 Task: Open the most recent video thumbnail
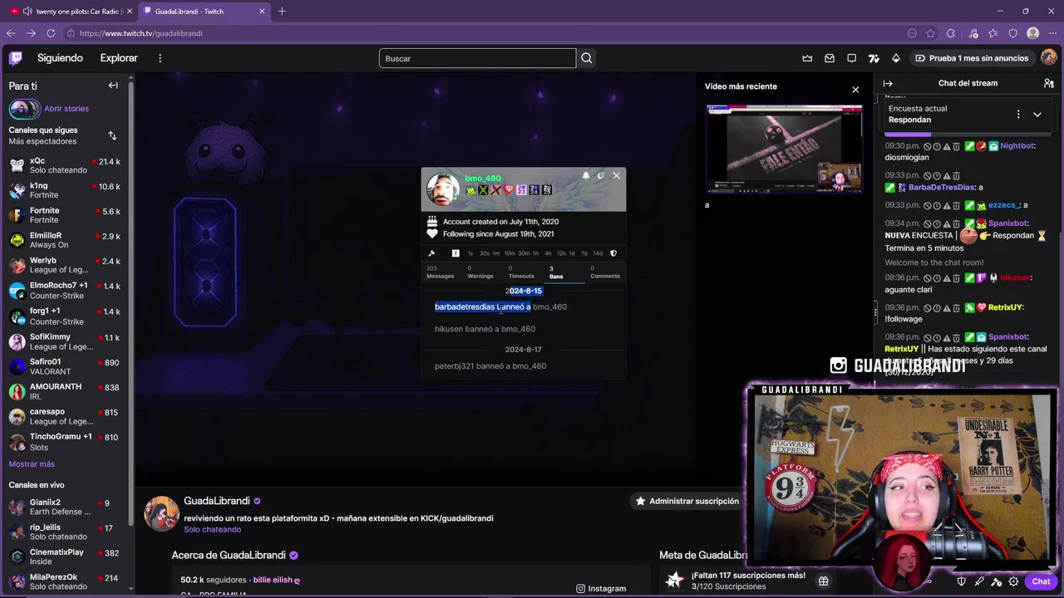click(x=784, y=149)
